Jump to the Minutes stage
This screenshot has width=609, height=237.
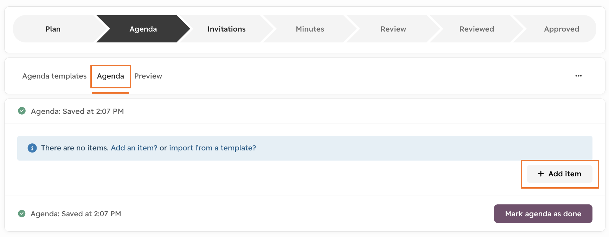[310, 29]
